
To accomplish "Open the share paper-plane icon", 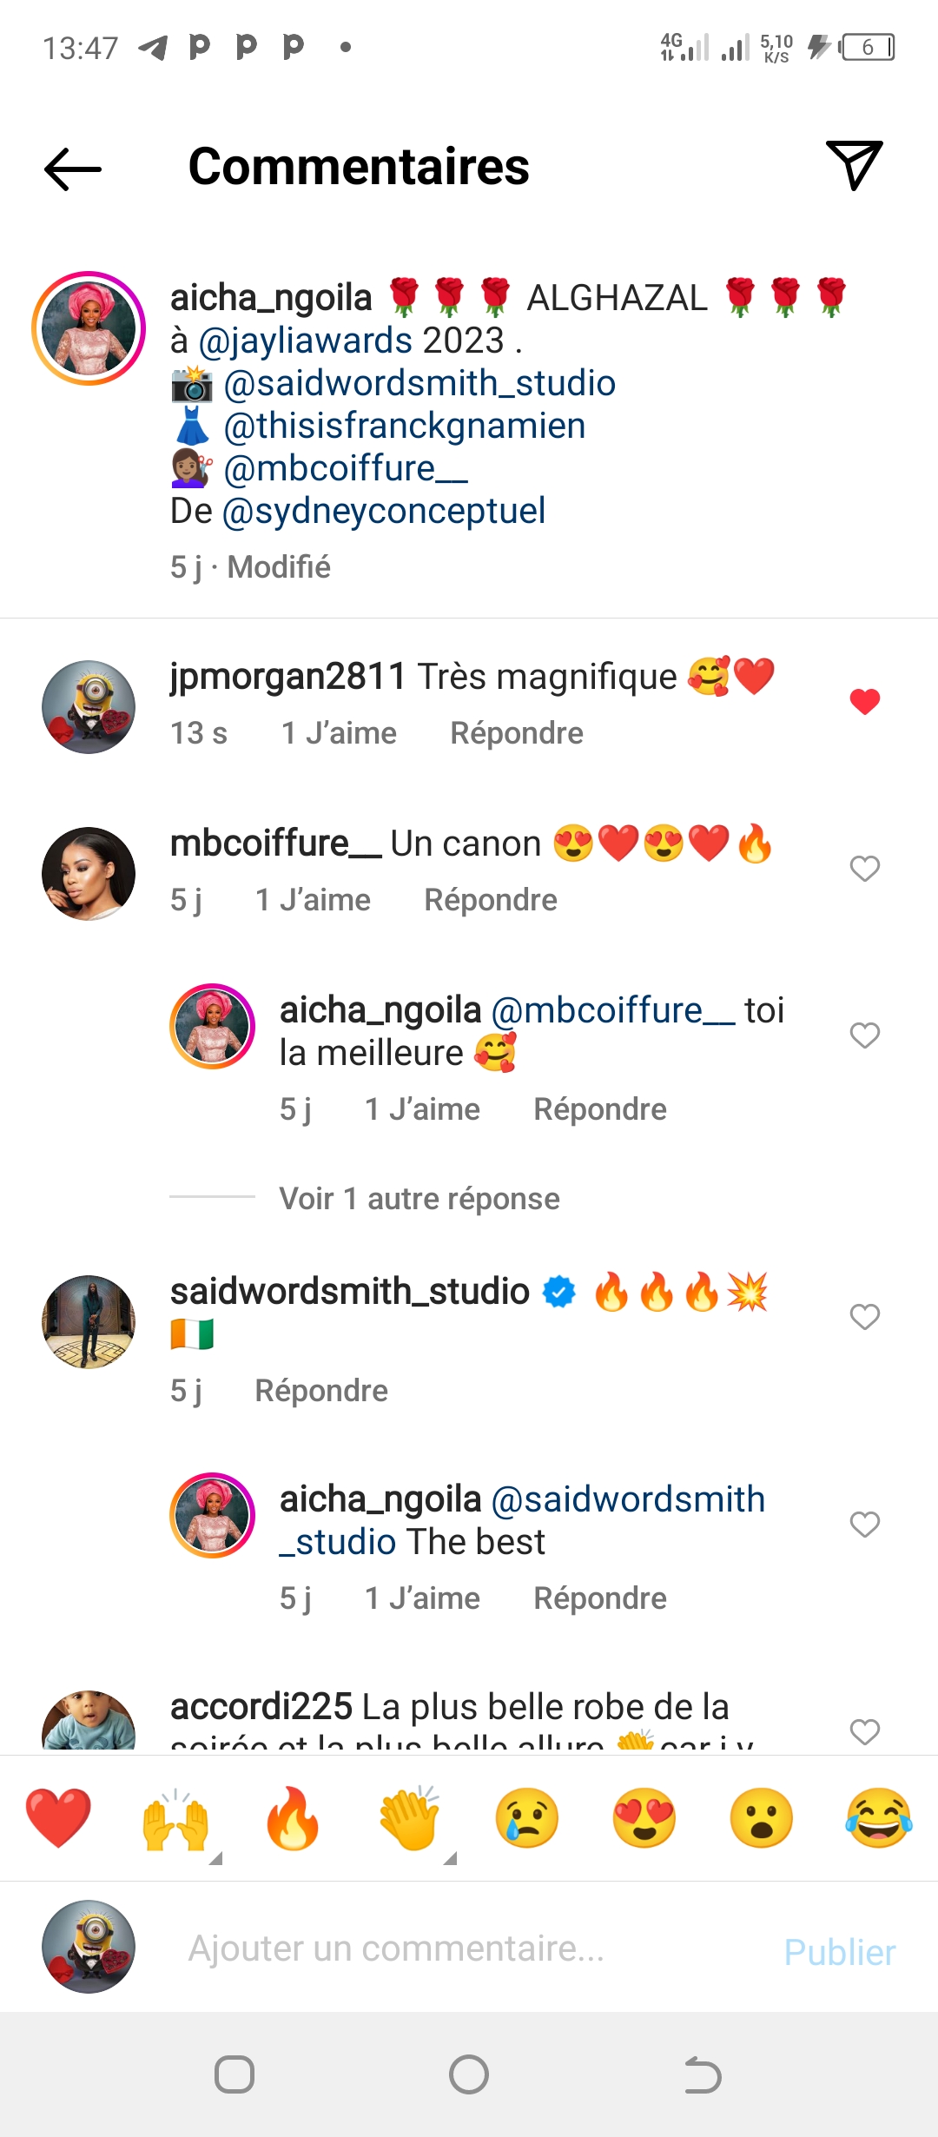I will (x=855, y=164).
